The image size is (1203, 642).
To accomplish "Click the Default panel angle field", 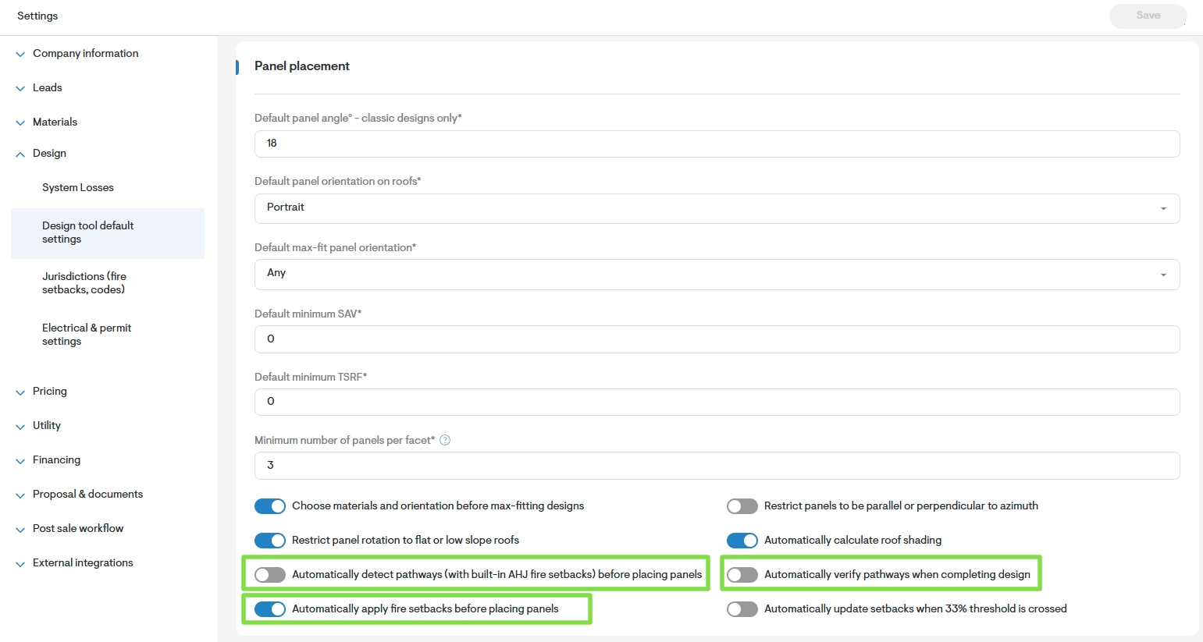I will (x=717, y=144).
